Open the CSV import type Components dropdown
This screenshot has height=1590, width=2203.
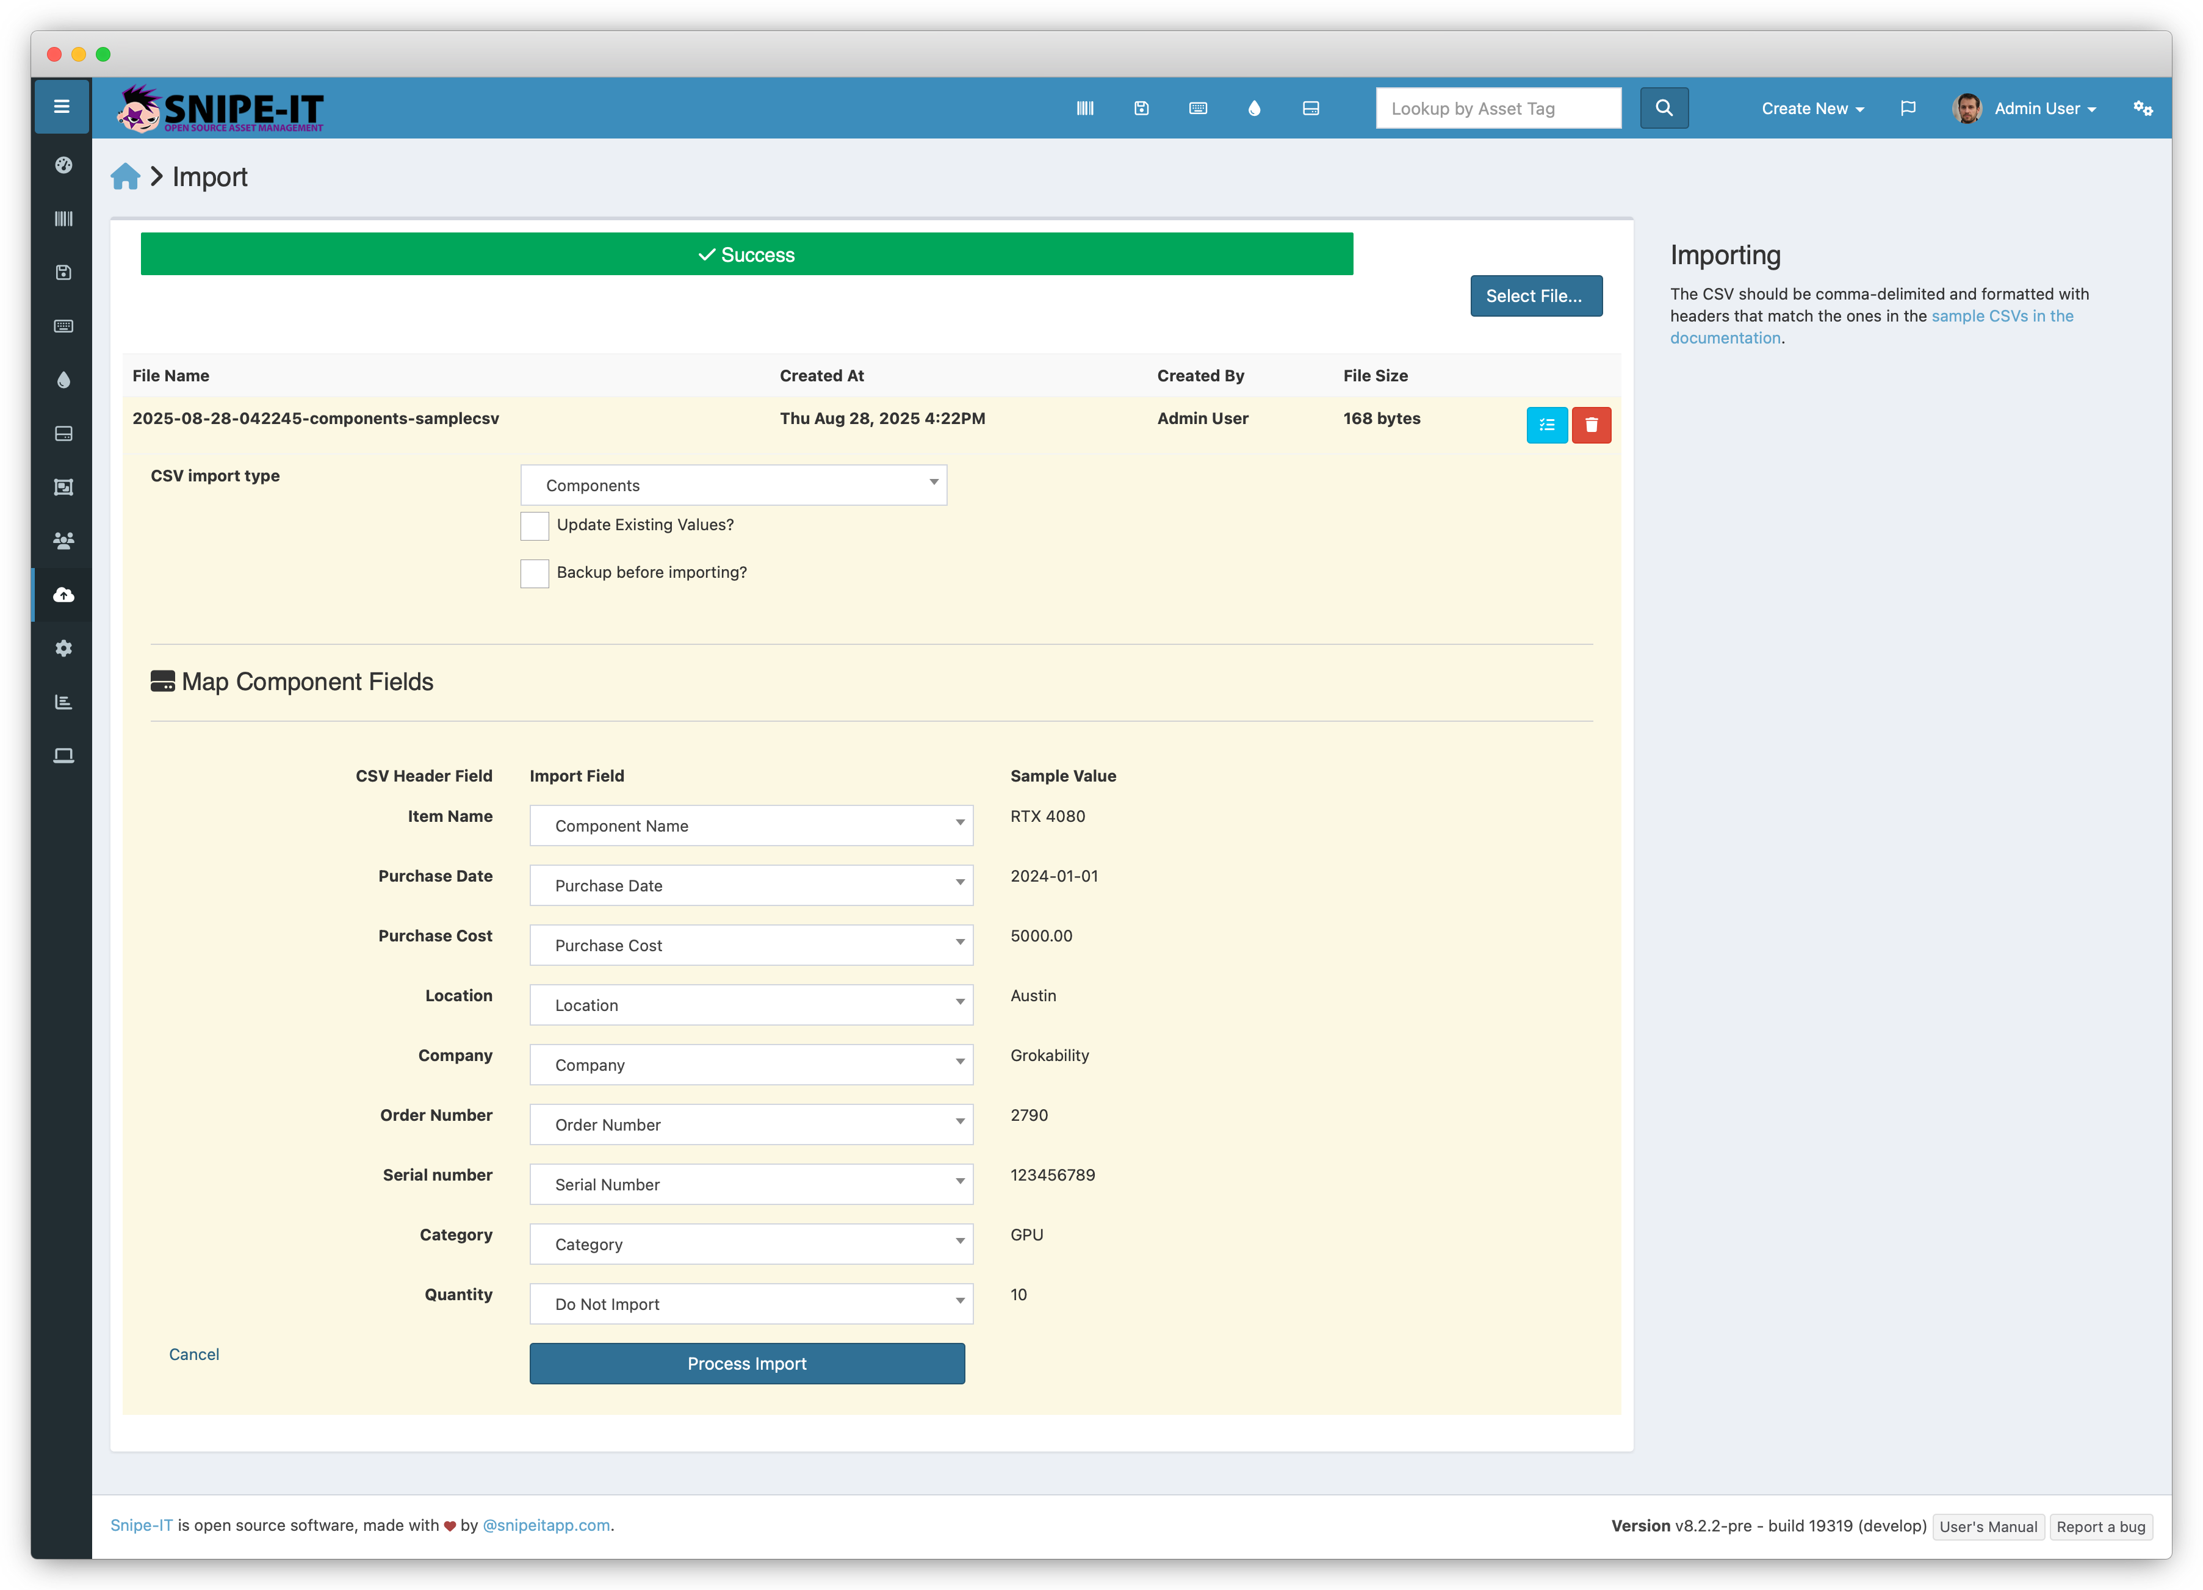[x=734, y=484]
